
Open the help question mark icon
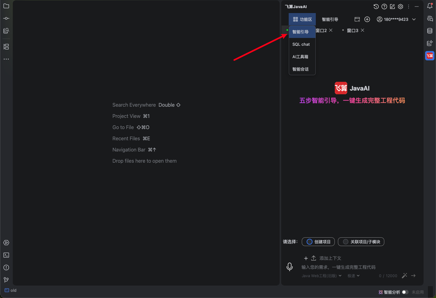click(384, 6)
